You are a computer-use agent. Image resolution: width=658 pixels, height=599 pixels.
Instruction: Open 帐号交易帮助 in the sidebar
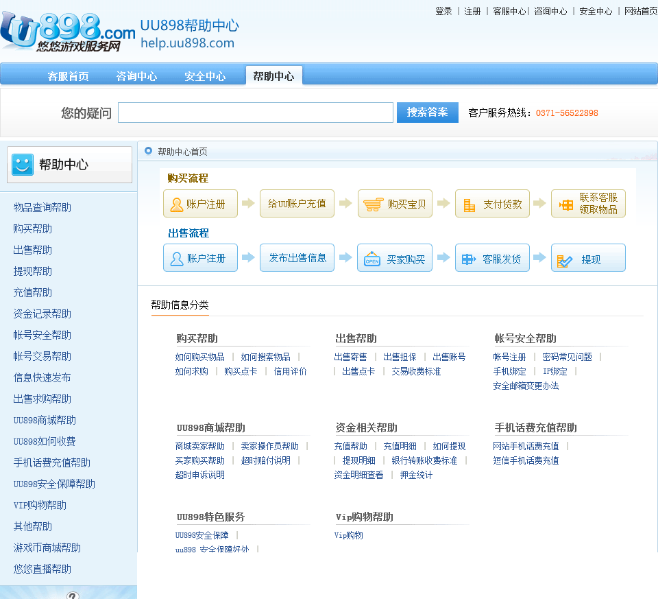tap(42, 356)
